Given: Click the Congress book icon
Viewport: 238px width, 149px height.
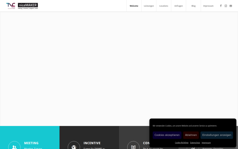Looking at the screenshot, I should click(x=133, y=147).
